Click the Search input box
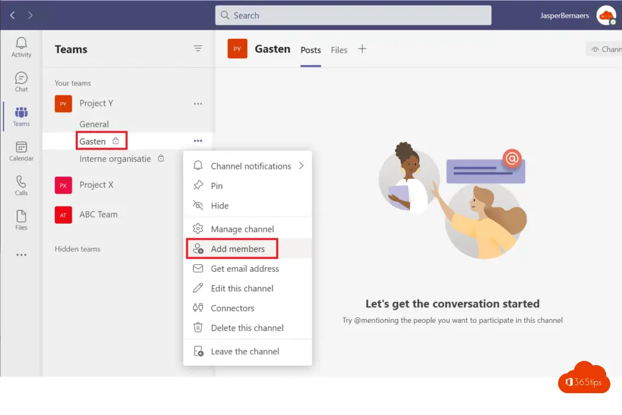The width and height of the screenshot is (622, 415). click(353, 15)
